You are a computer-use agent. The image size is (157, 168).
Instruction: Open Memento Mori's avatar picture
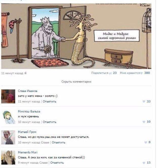[8, 158]
